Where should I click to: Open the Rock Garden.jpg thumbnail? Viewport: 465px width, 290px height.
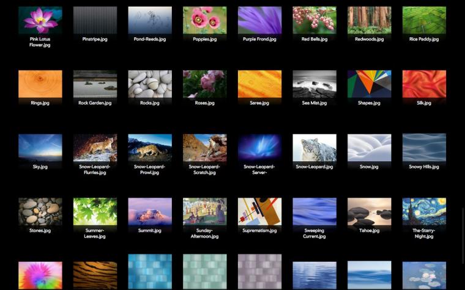95,84
